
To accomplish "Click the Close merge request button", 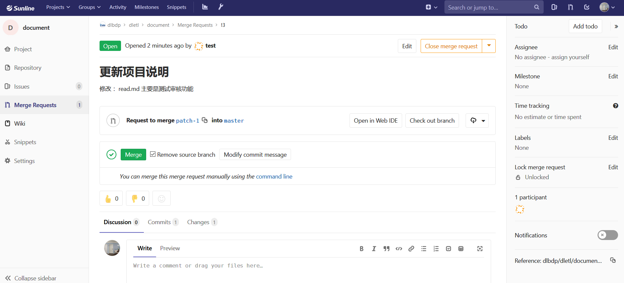I will [451, 46].
